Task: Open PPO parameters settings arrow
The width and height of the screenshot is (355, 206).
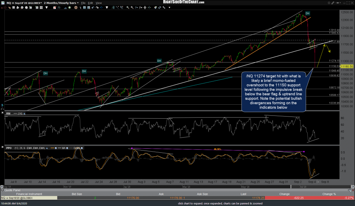Action: pos(47,148)
